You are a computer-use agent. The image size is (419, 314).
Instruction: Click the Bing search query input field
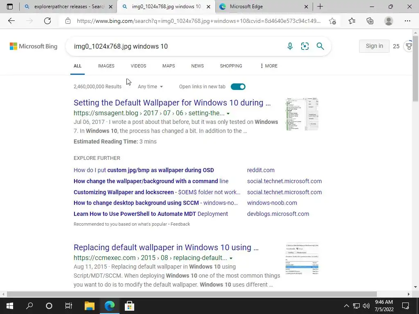coord(176,46)
